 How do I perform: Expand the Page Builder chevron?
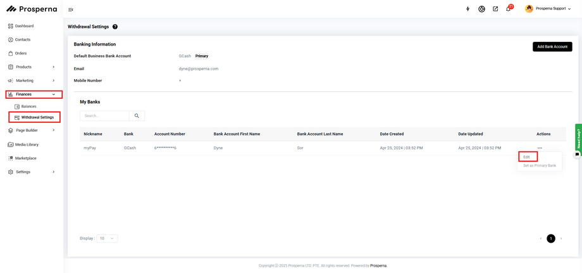53,130
